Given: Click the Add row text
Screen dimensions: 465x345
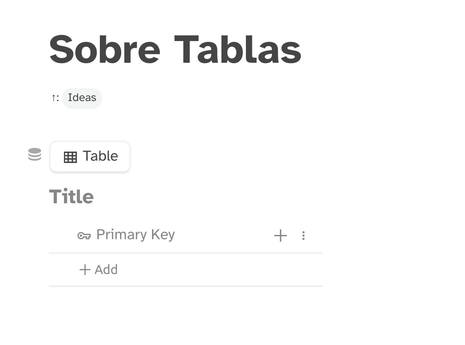Looking at the screenshot, I should tap(106, 270).
